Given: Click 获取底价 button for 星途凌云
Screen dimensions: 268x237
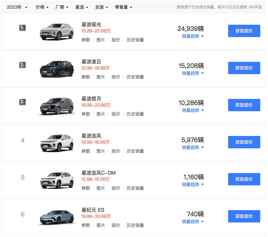Looking at the screenshot, I should [244, 68].
